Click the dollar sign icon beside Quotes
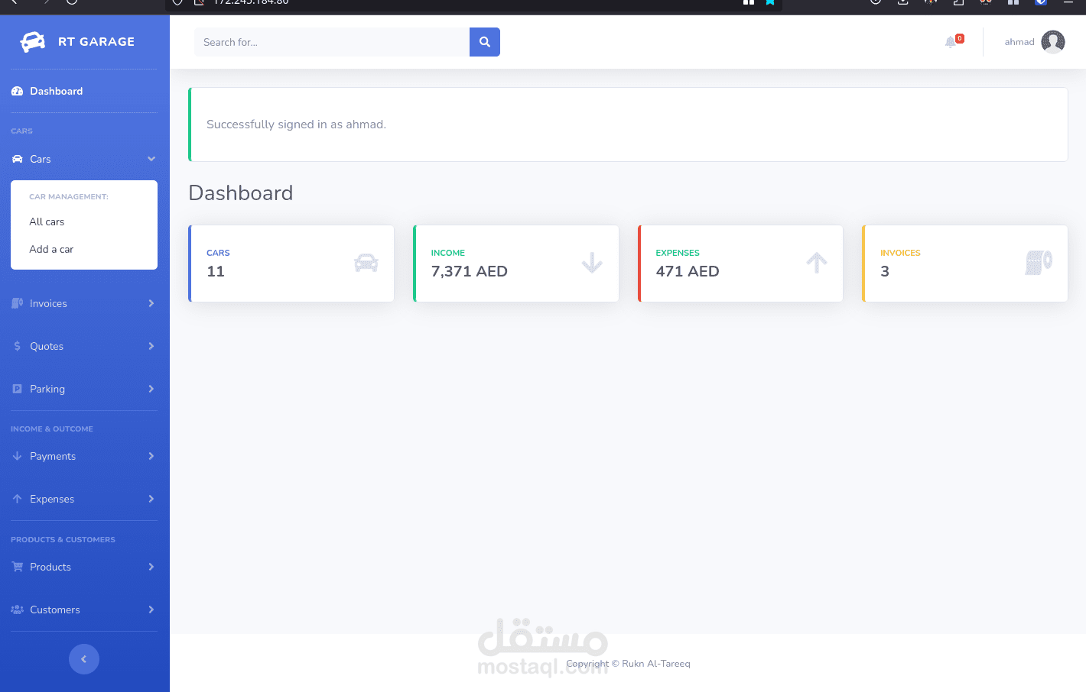This screenshot has width=1086, height=692. pyautogui.click(x=17, y=346)
